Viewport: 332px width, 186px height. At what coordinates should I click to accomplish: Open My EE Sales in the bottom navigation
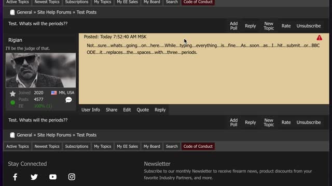pyautogui.click(x=127, y=146)
